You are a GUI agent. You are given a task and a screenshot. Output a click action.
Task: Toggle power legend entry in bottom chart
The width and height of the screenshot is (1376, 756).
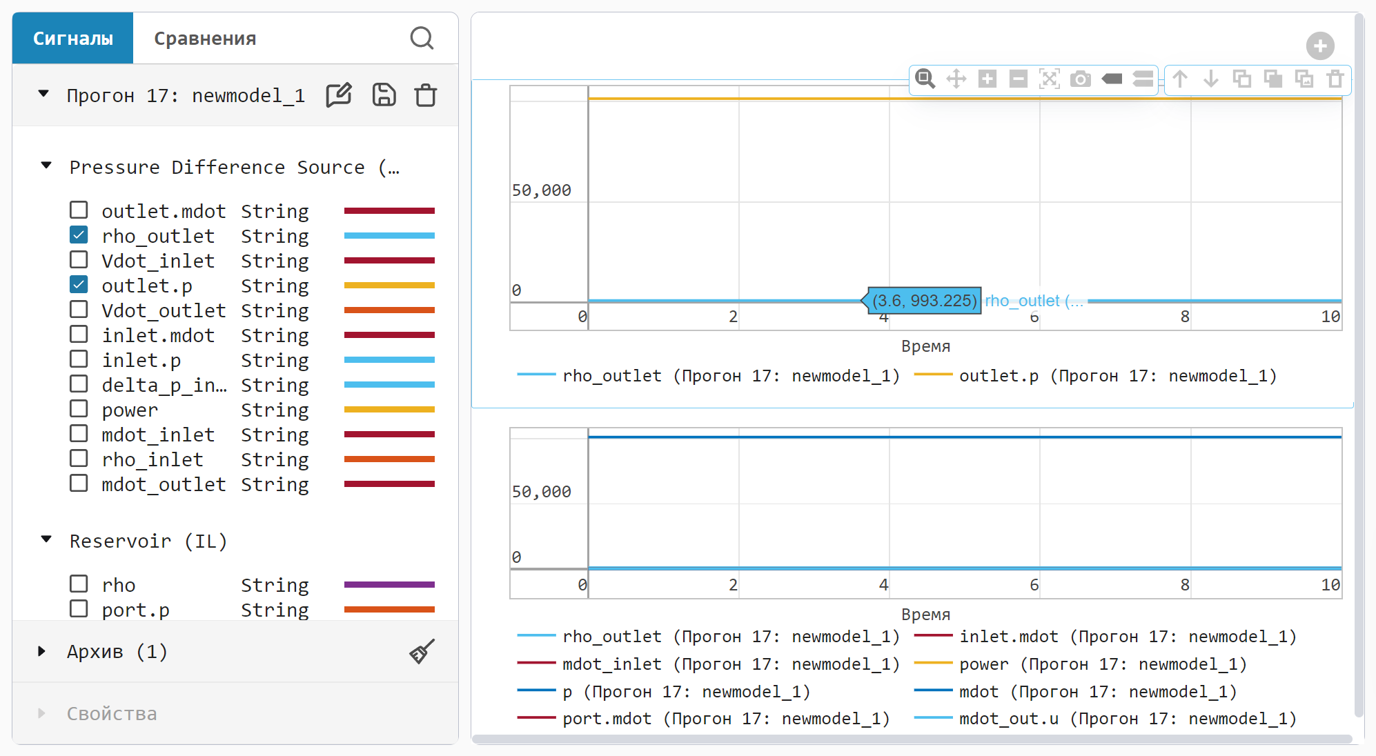pos(1080,664)
